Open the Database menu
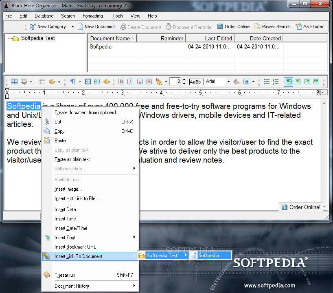333x293 pixels. click(x=44, y=16)
